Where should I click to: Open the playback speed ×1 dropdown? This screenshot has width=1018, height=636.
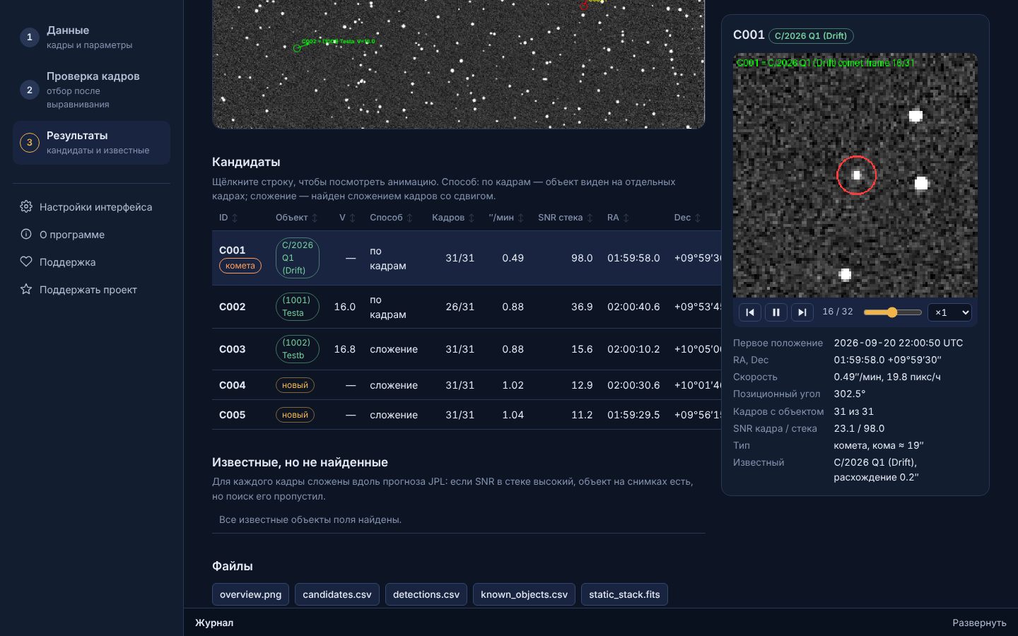pos(949,312)
